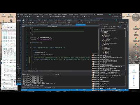Open the デバッグ menu in front Visual Studio window
Screen dimensions: 140x105
(50, 20)
